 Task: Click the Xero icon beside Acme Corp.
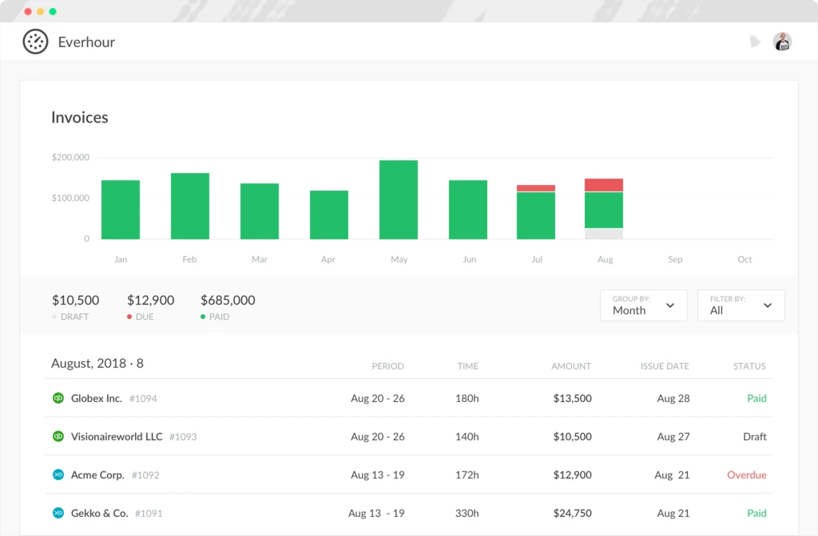pyautogui.click(x=58, y=475)
